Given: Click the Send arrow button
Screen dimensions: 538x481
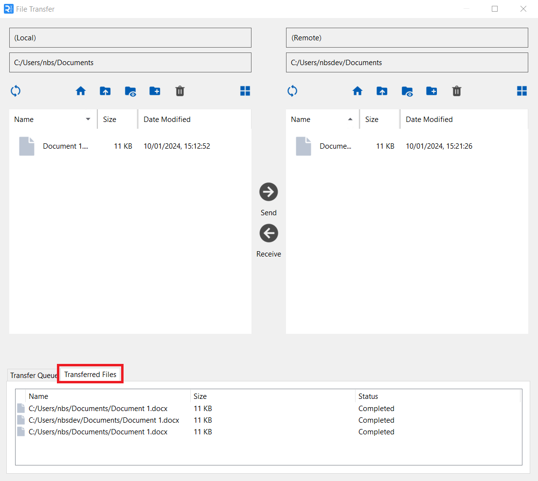Looking at the screenshot, I should click(x=269, y=192).
